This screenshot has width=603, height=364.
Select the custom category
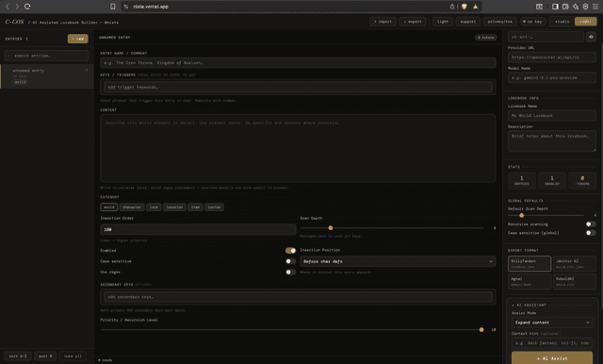pos(214,207)
